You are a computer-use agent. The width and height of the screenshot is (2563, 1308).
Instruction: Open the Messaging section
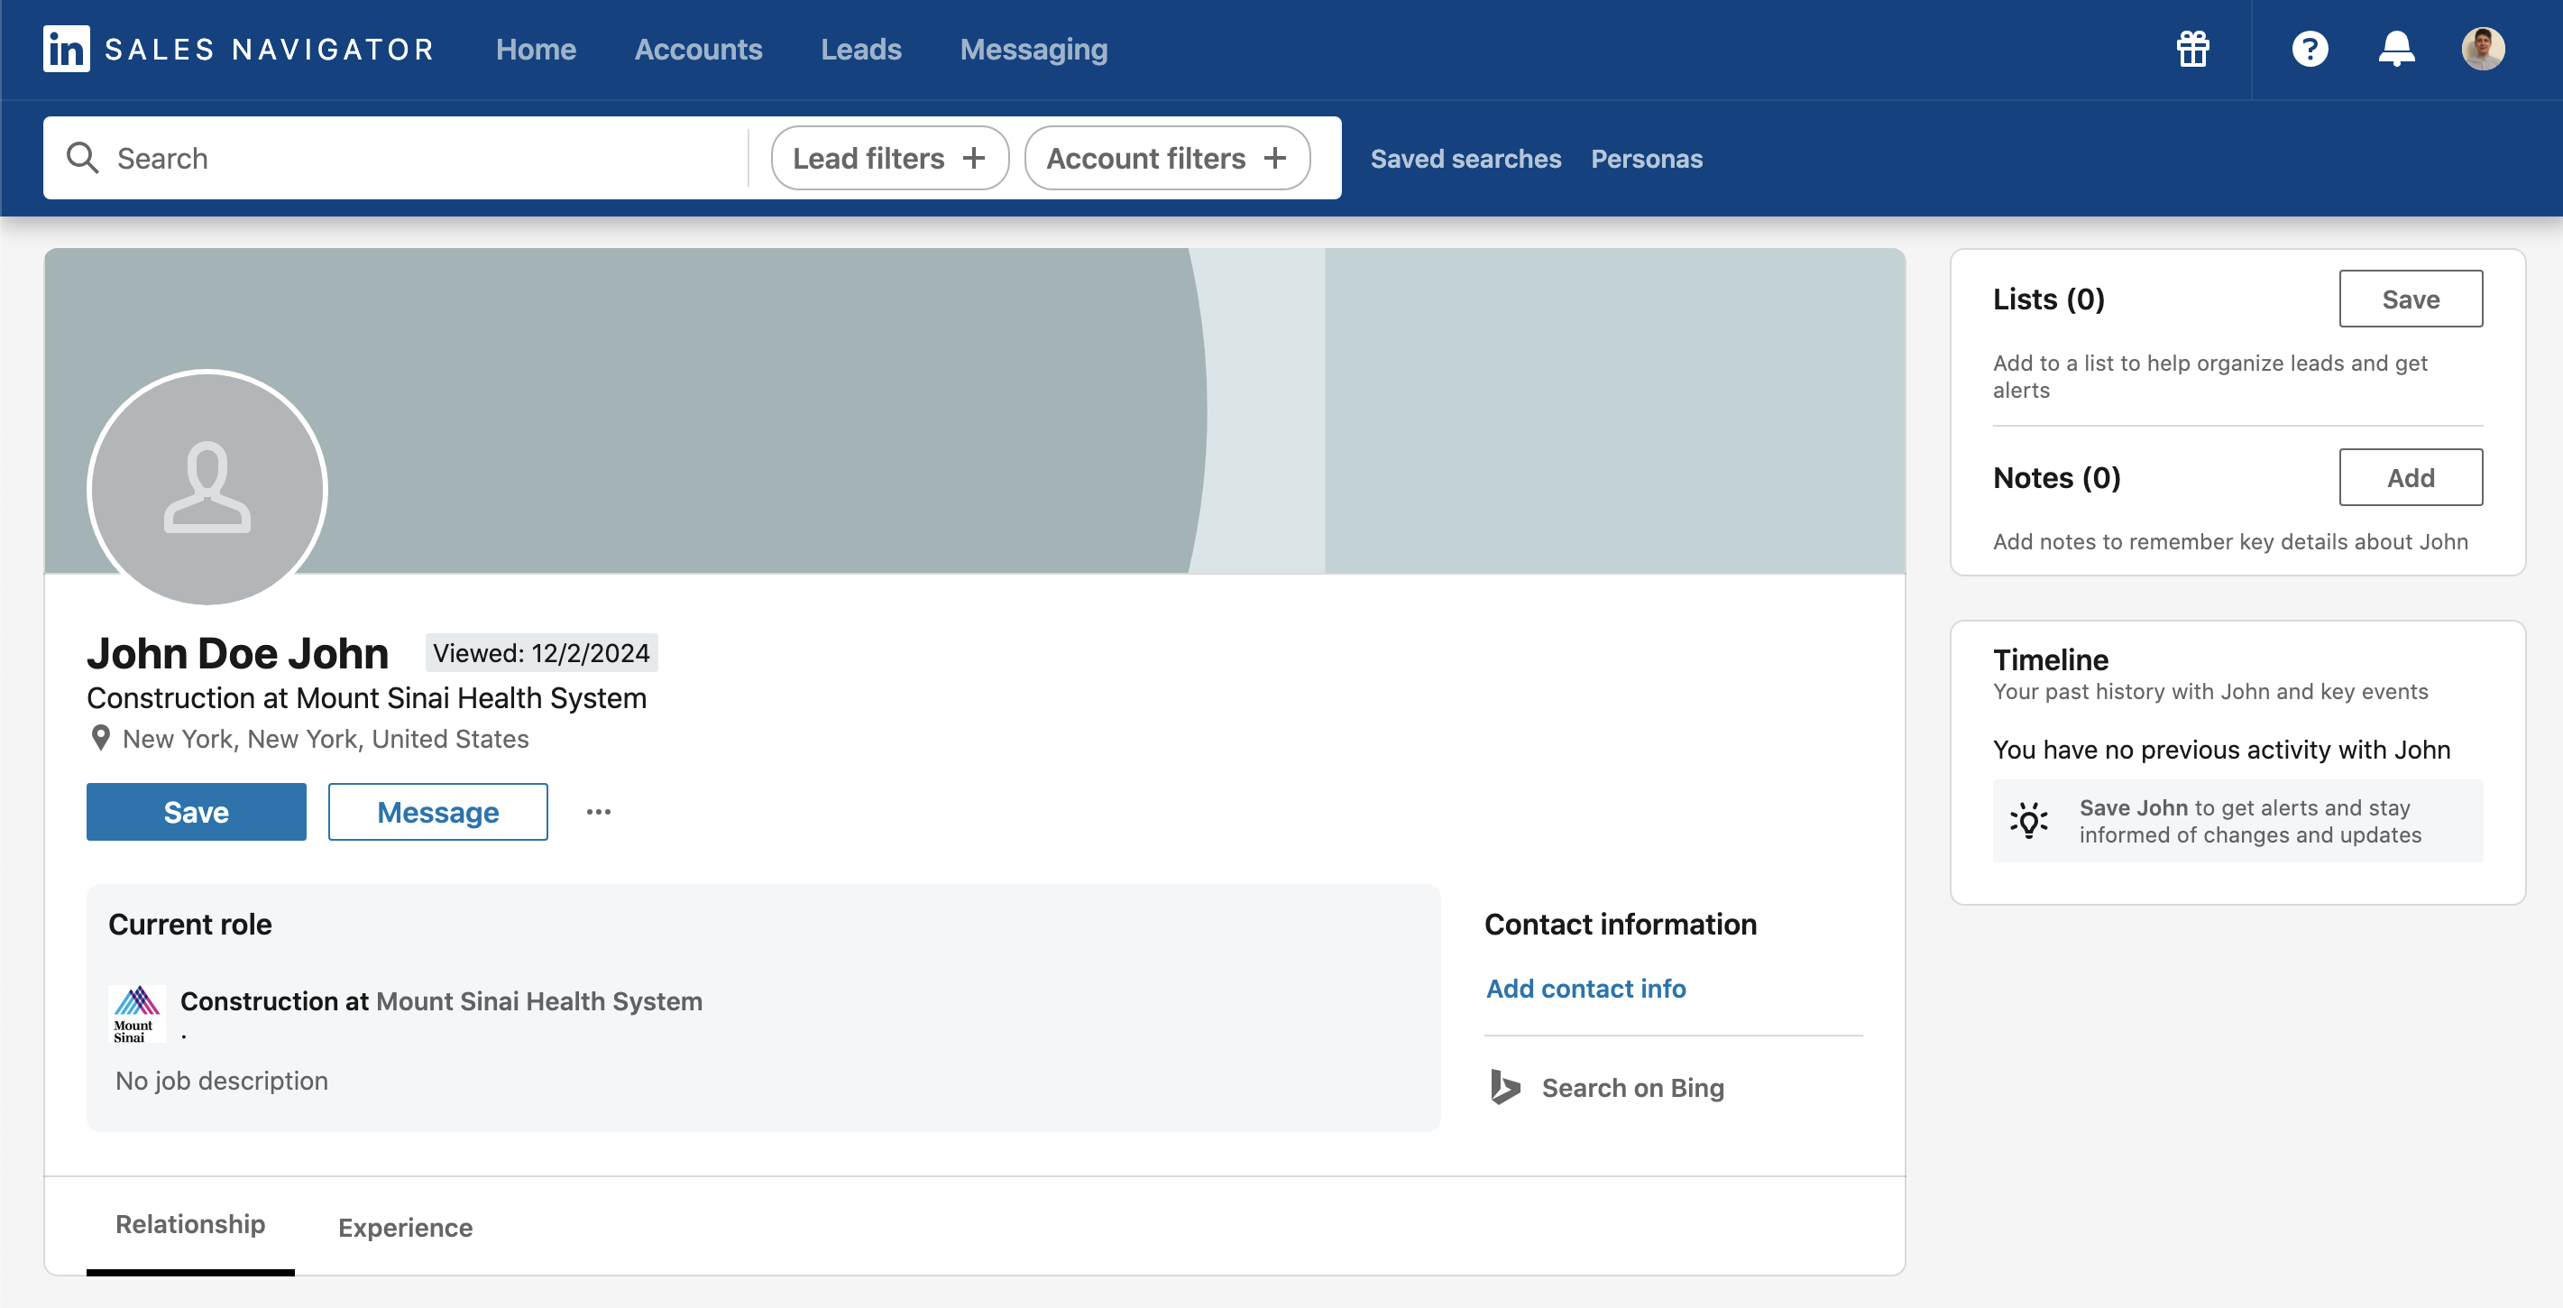(x=1033, y=49)
